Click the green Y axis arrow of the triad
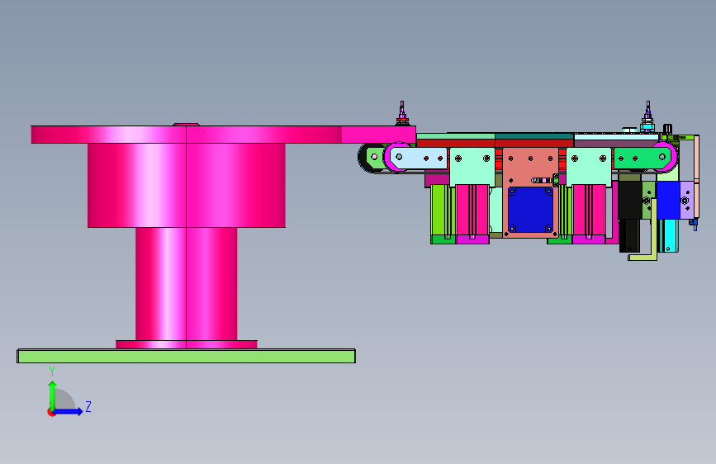Viewport: 716px width, 464px height. (x=53, y=395)
